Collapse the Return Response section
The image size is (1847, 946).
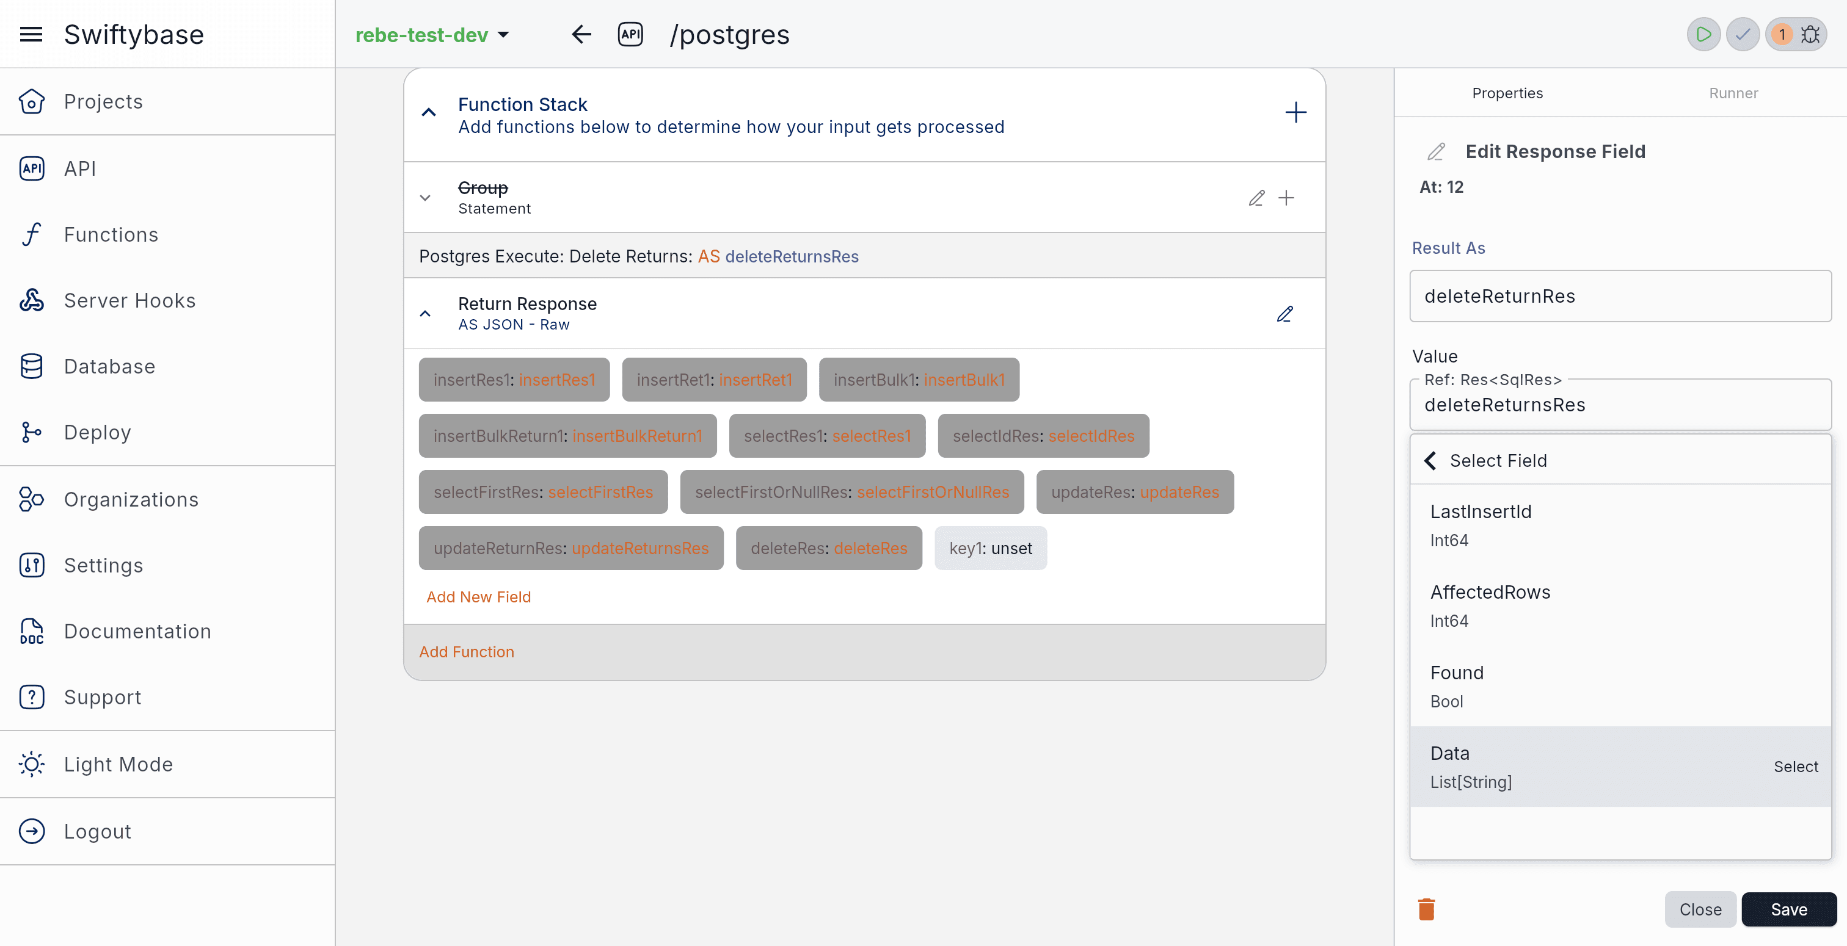click(425, 314)
